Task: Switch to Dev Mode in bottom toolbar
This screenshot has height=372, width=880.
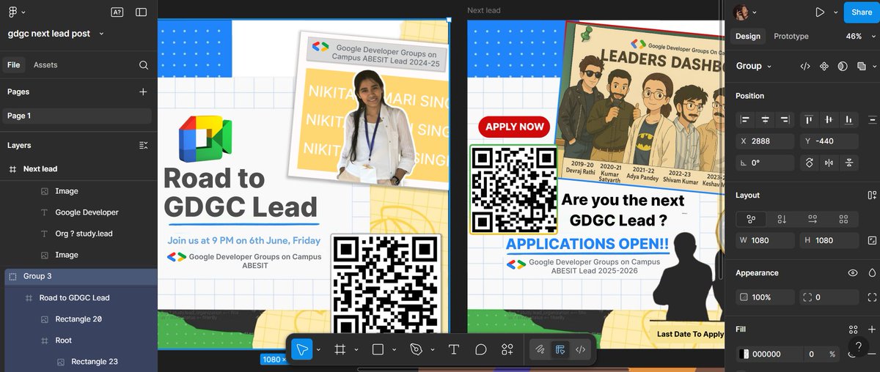Action: 580,349
